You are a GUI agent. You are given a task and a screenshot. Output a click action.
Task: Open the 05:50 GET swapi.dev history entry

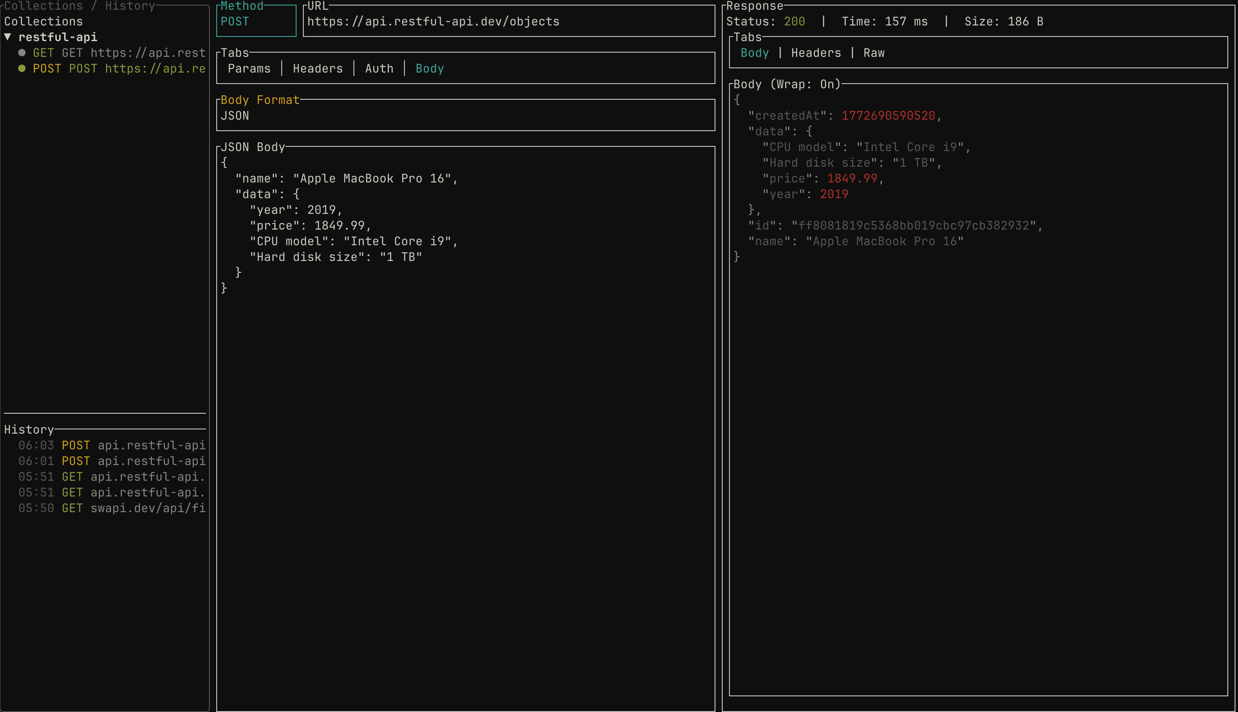pos(112,508)
